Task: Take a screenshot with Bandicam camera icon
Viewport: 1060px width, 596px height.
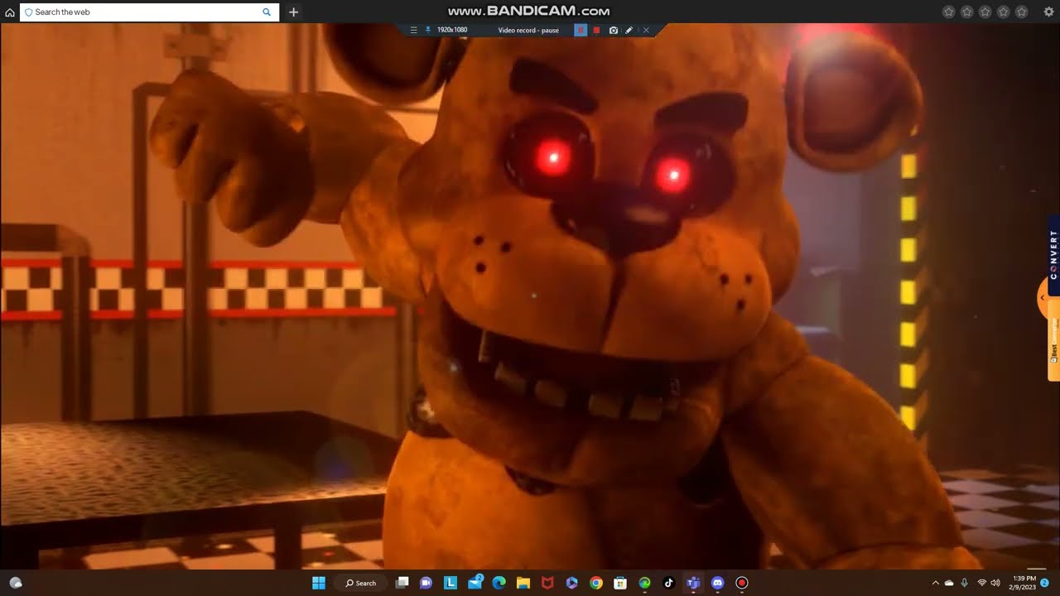Action: click(614, 30)
